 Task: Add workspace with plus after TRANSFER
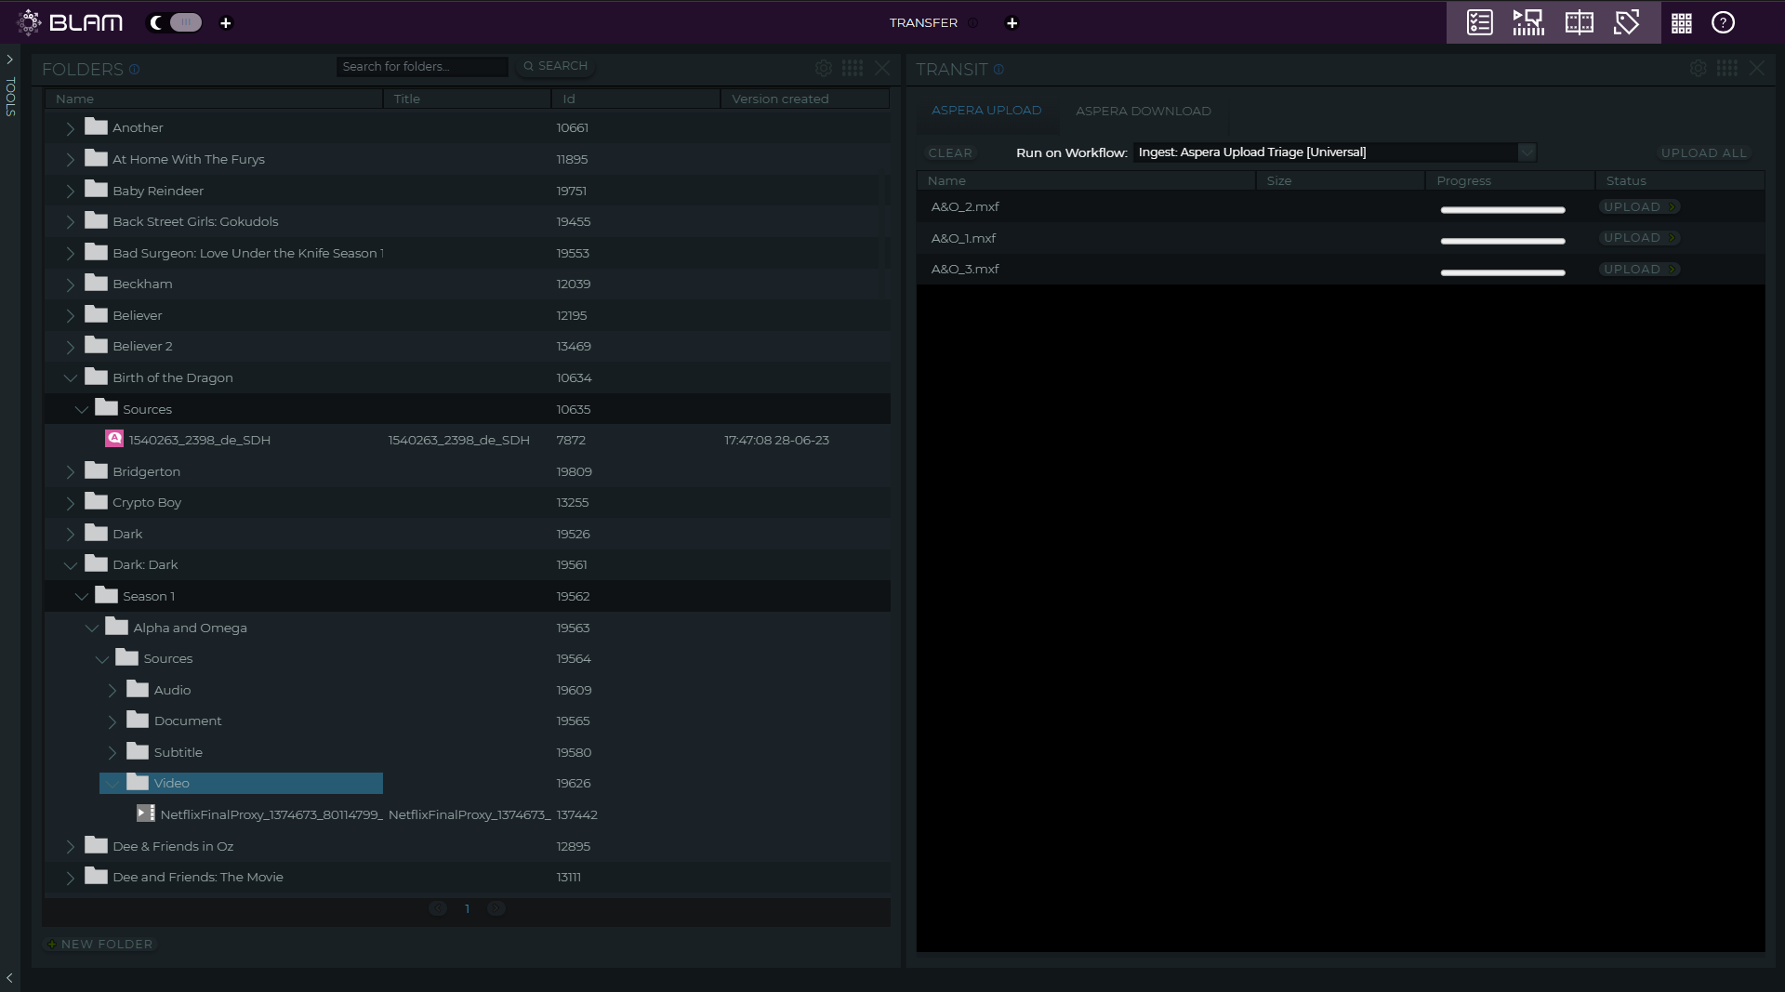[x=1012, y=23]
